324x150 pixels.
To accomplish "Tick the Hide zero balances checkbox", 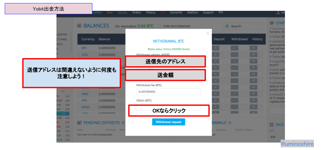I will pos(160,26).
